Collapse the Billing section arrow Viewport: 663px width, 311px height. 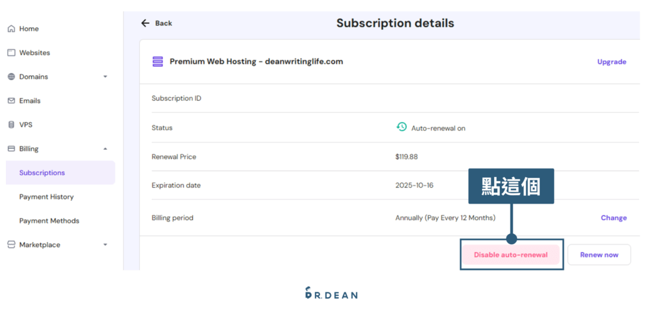105,149
